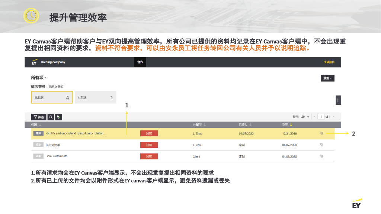
Task: Click the red 过期 badge on Bank statements row
Action: 149,156
